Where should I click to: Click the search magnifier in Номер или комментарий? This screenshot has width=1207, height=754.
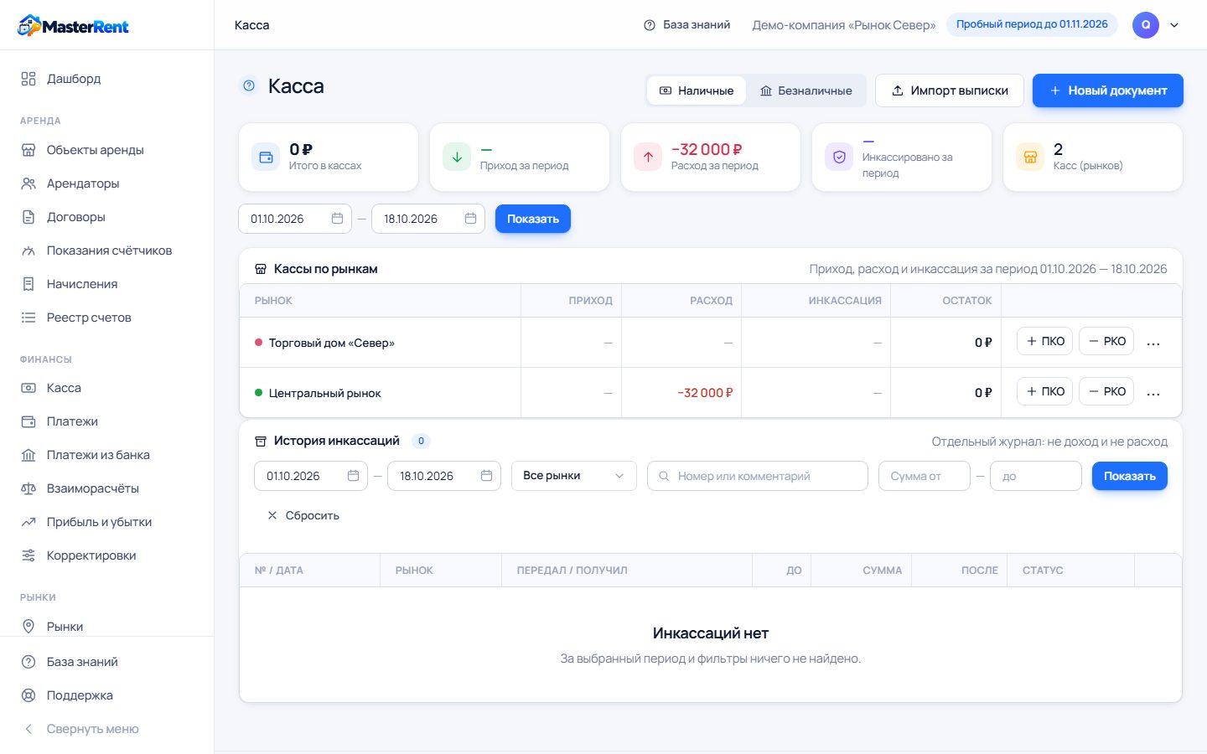(x=664, y=476)
